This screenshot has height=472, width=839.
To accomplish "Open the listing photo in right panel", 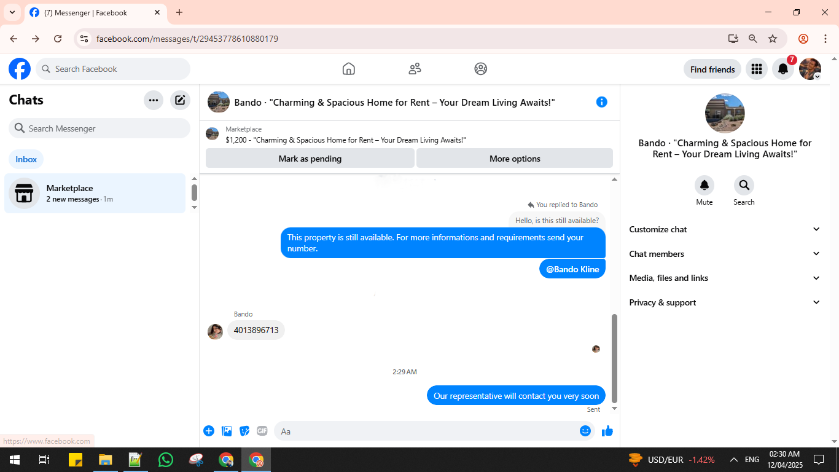I will [725, 113].
